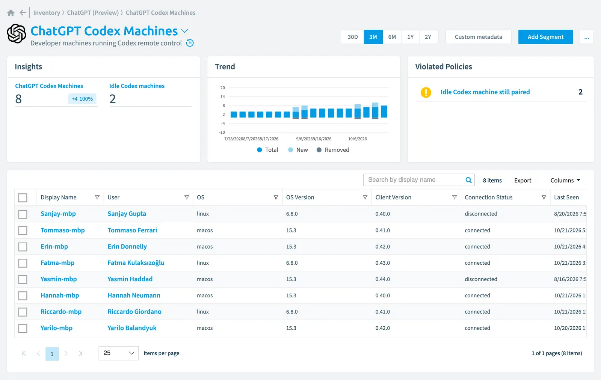Toggle the New legend series
601x380 pixels.
[x=298, y=150]
